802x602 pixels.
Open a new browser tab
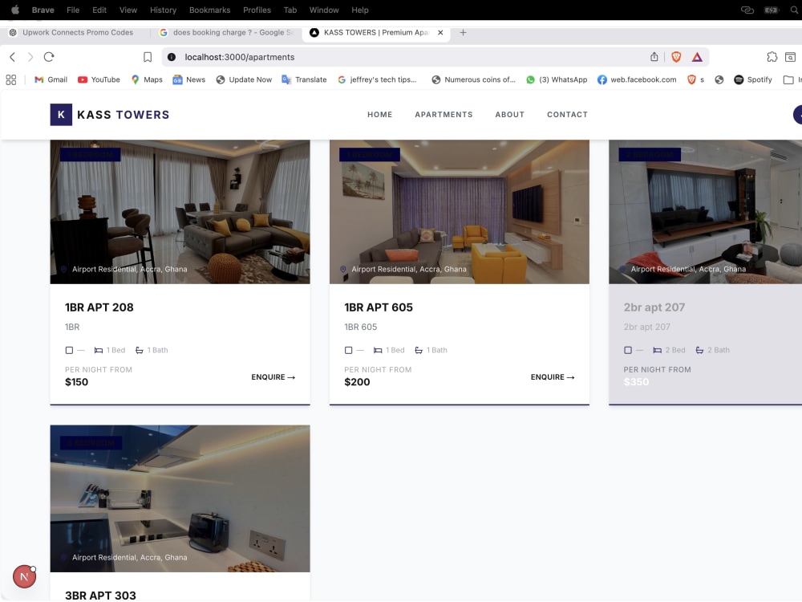tap(463, 32)
